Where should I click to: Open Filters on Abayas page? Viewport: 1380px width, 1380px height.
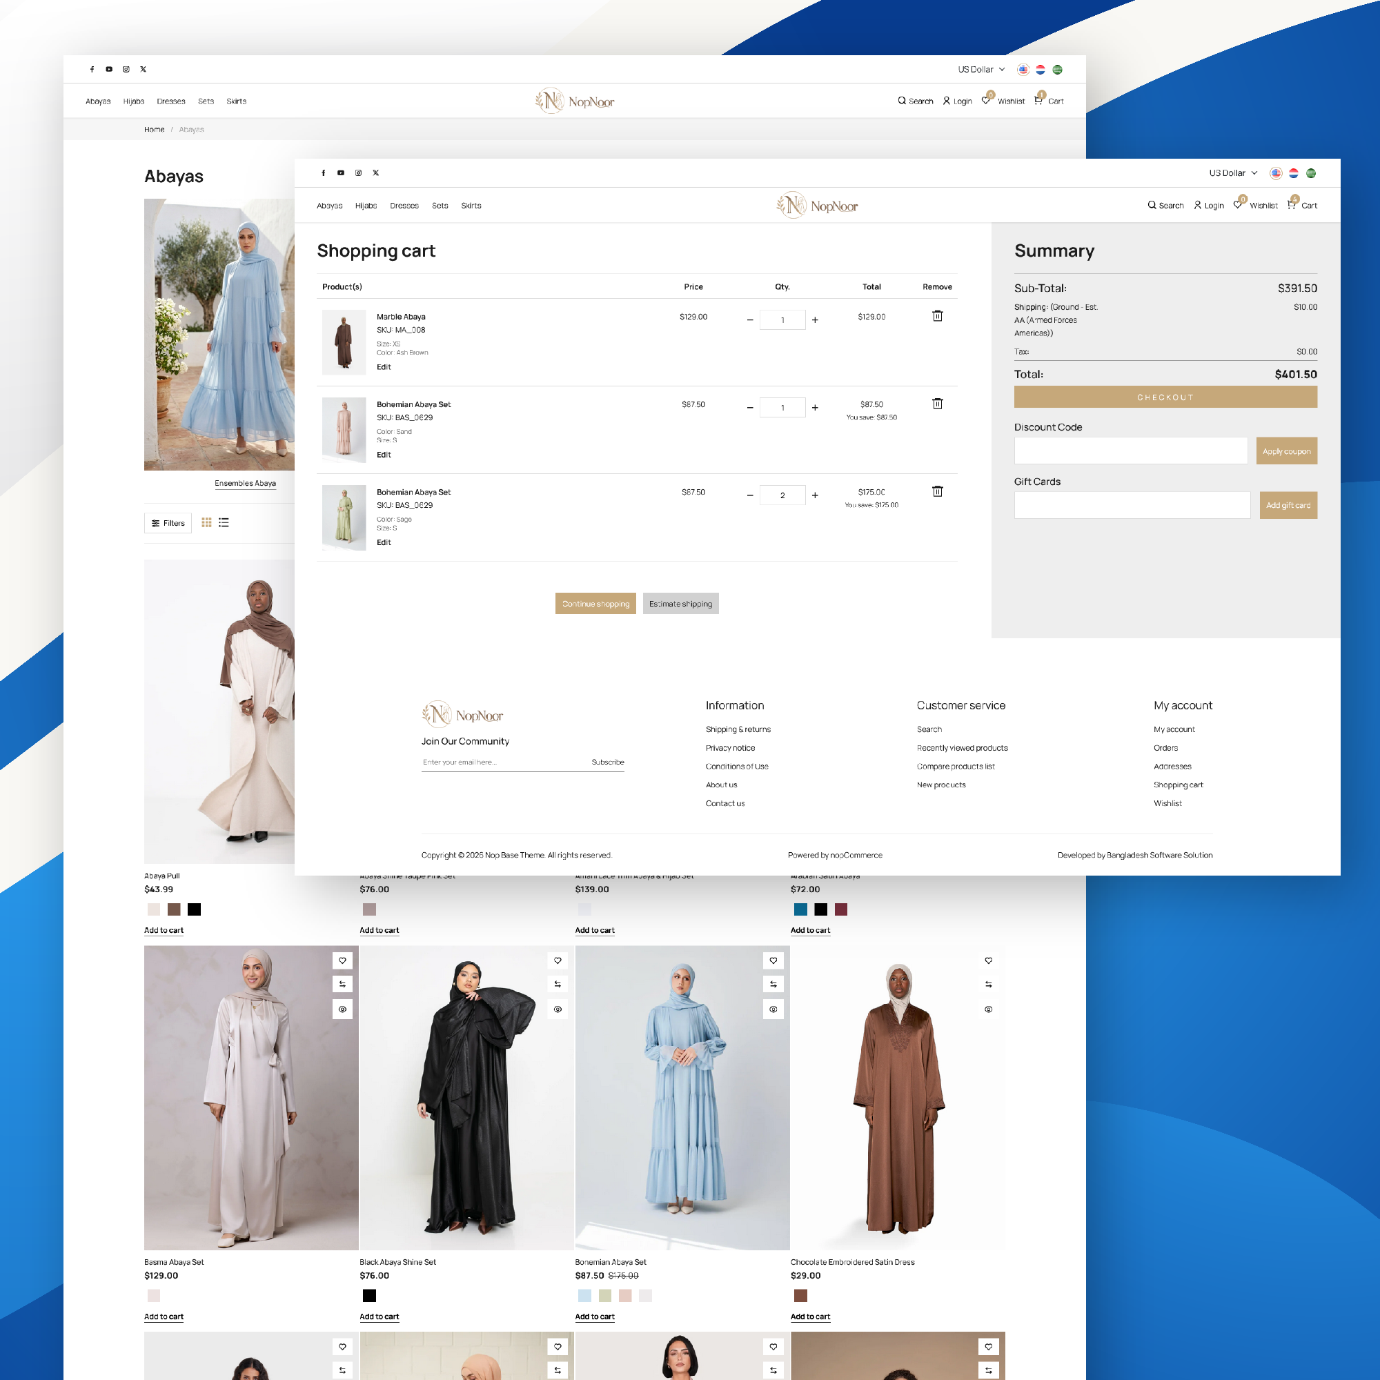168,523
